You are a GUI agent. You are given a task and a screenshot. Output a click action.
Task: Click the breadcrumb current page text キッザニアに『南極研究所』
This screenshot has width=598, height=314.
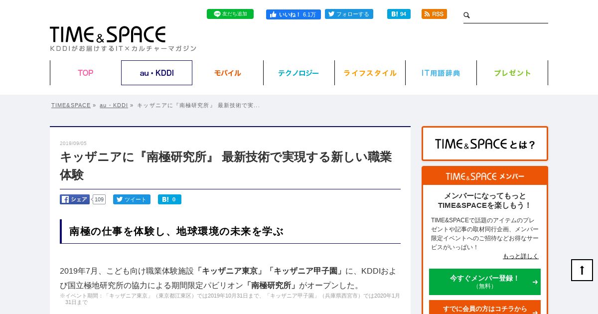click(x=198, y=105)
